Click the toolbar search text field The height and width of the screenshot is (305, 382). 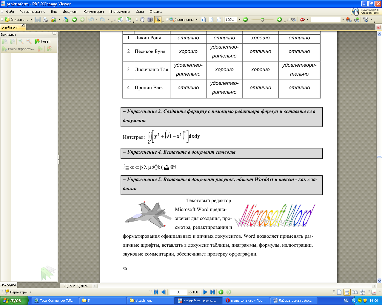pyautogui.click(x=326, y=20)
